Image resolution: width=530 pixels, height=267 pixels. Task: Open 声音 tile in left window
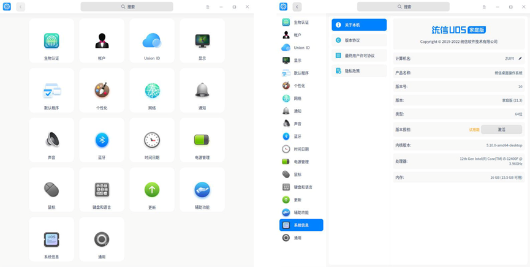click(x=51, y=140)
